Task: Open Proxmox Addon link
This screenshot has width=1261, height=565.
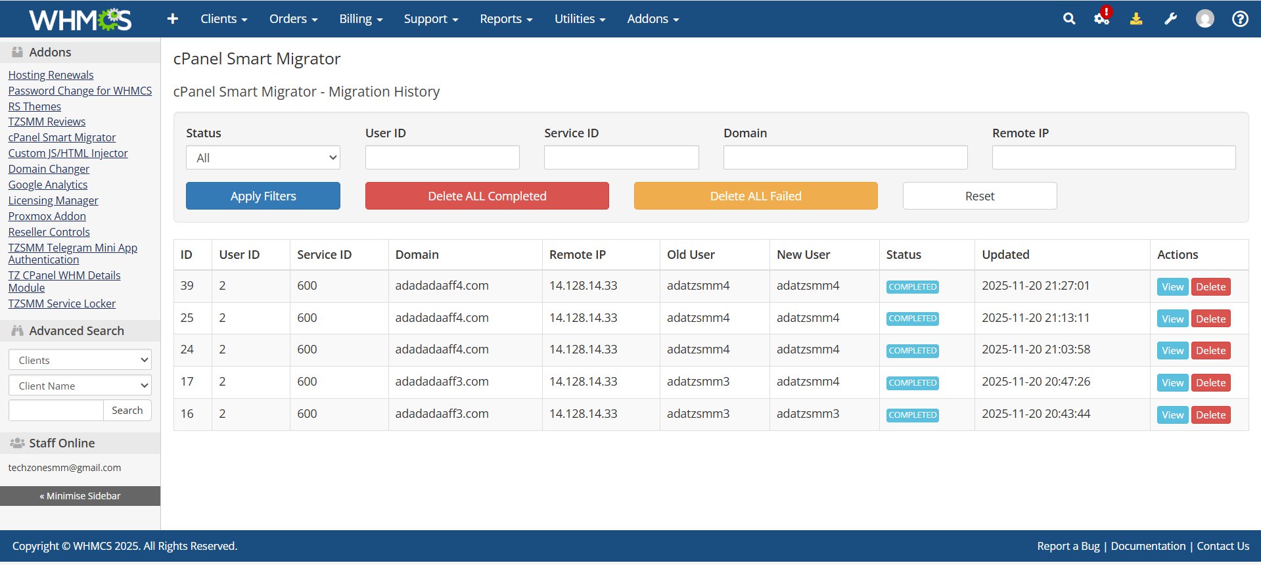Action: pyautogui.click(x=47, y=216)
